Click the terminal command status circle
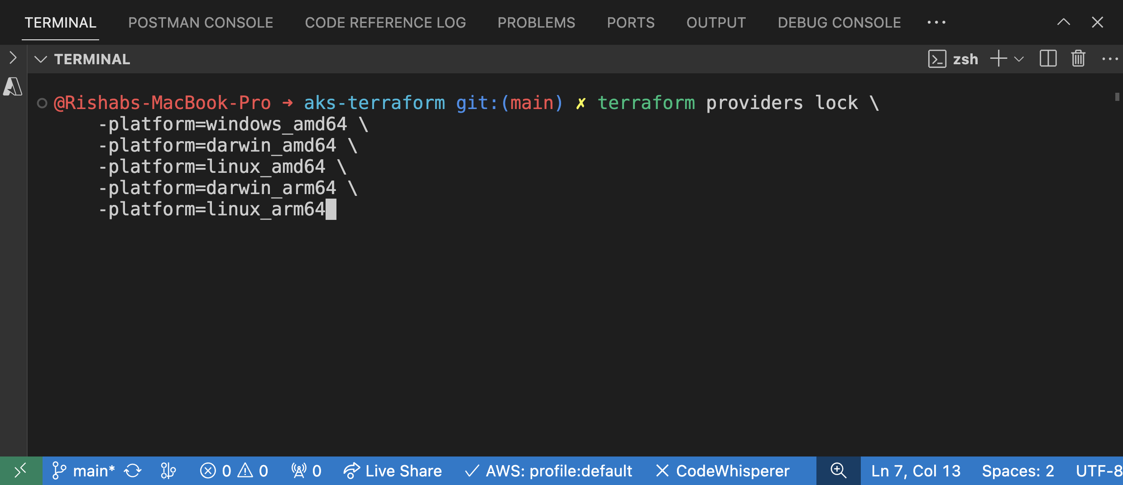The image size is (1123, 485). 42,103
